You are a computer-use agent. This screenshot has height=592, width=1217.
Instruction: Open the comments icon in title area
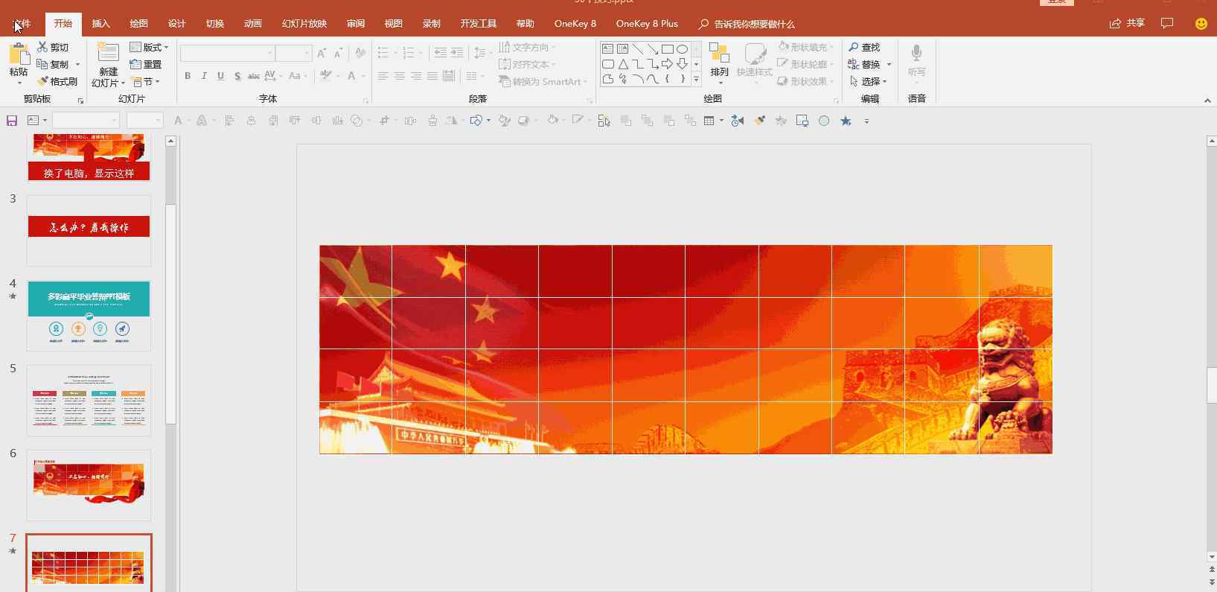1167,24
